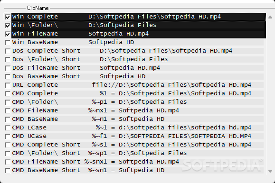Enable the CMD Complete checkbox
The width and height of the screenshot is (275, 183).
[x=8, y=94]
